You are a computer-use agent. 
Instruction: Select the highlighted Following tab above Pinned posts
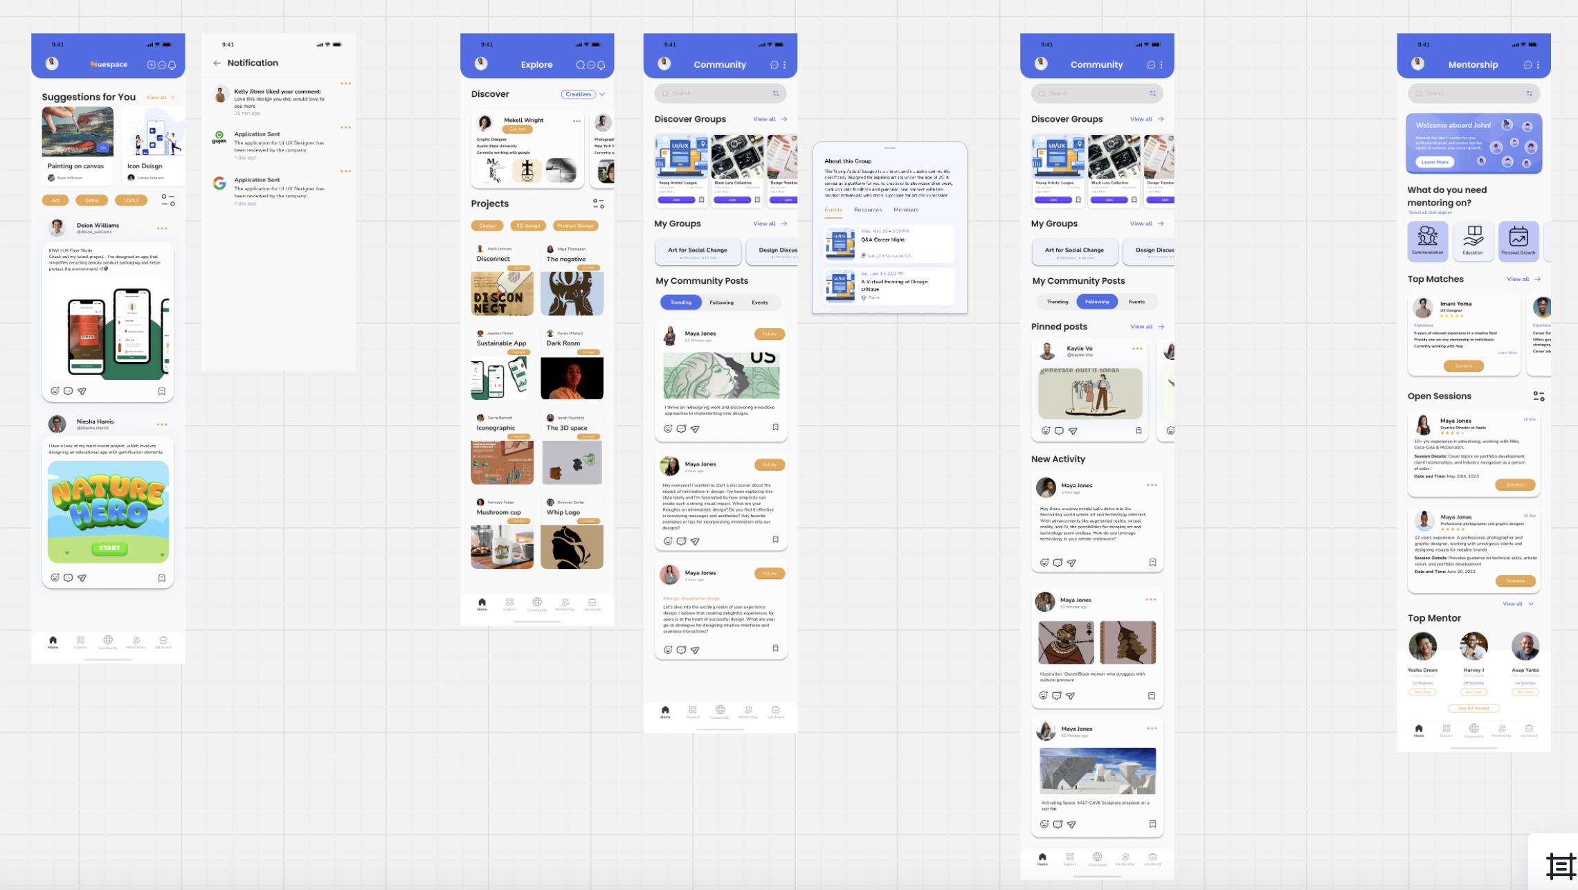pyautogui.click(x=1097, y=302)
